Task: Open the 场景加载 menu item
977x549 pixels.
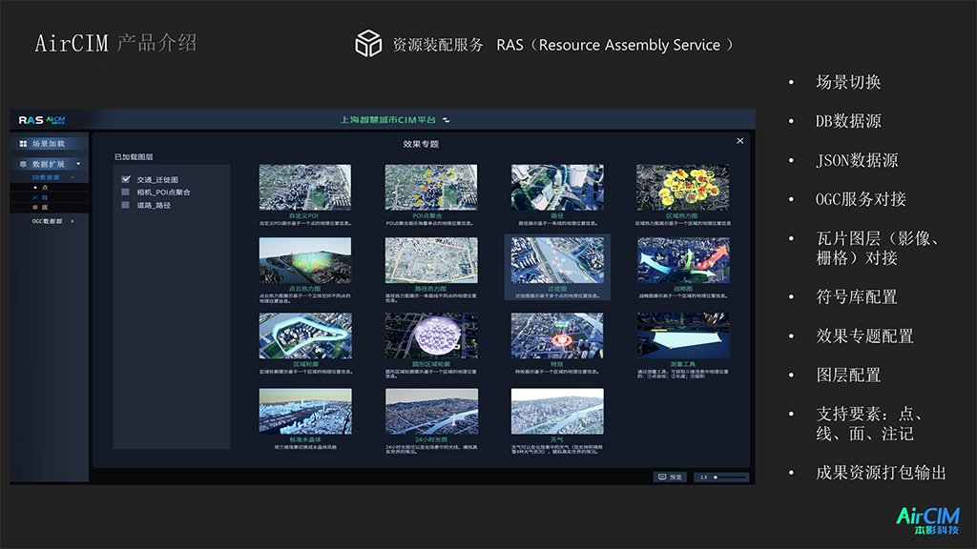Action: (x=50, y=144)
